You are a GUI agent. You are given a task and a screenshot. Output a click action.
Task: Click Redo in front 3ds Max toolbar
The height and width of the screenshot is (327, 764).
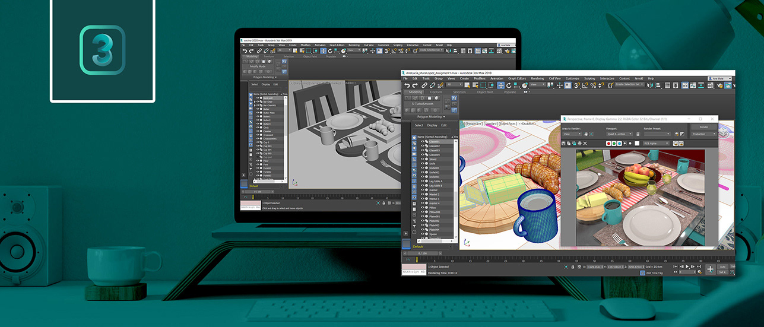pyautogui.click(x=415, y=85)
